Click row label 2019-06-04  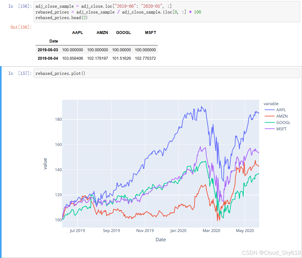click(x=48, y=58)
